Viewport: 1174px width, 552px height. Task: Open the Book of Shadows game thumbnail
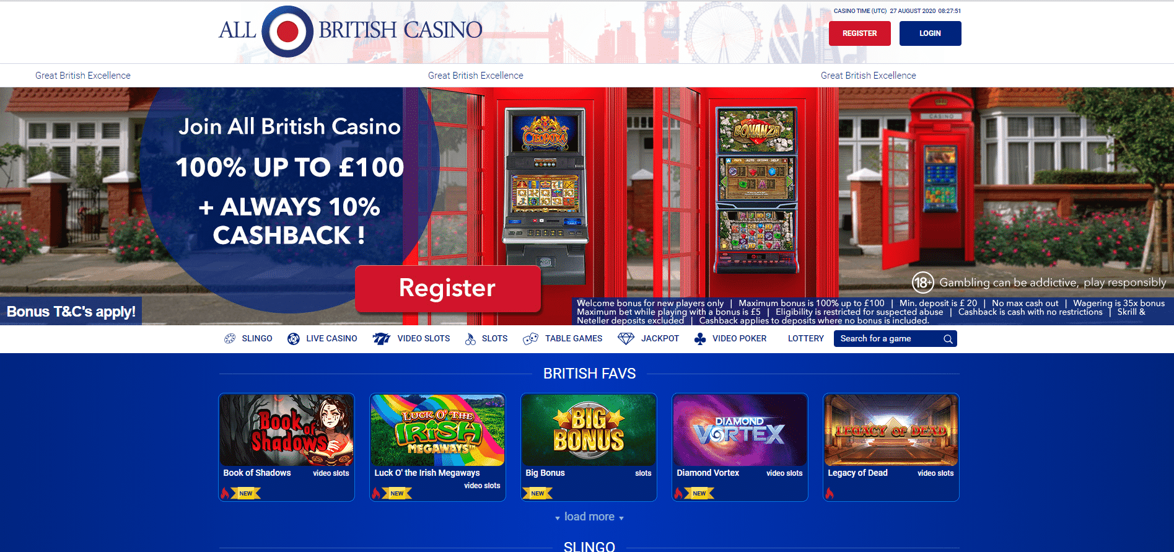tap(286, 430)
